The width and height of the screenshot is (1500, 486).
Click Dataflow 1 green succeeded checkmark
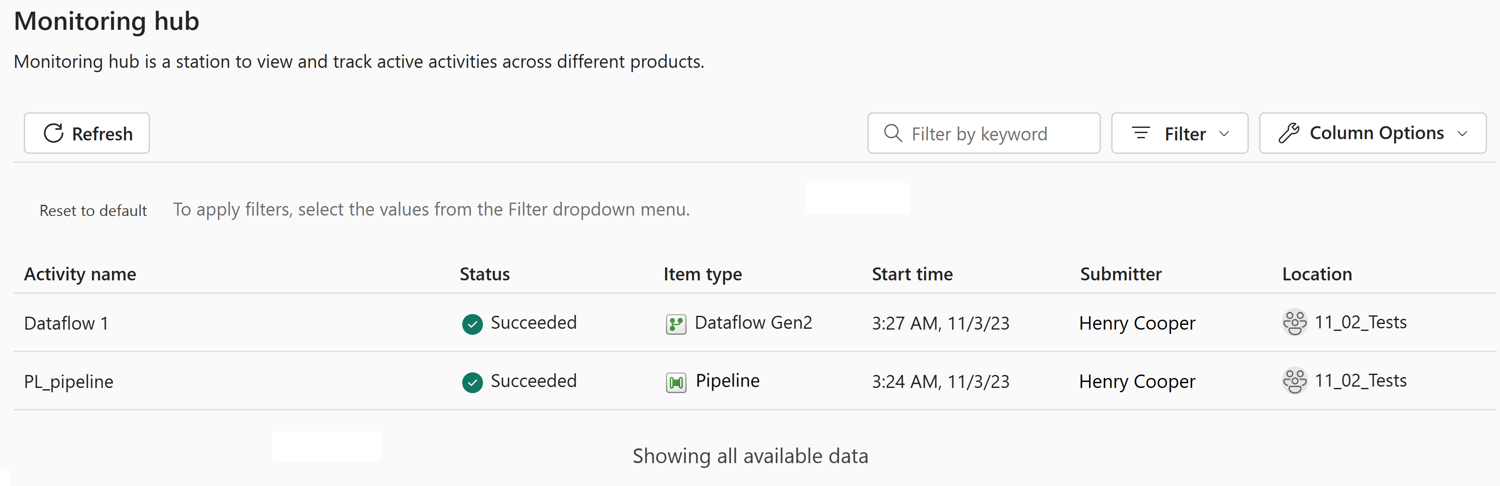click(x=472, y=324)
